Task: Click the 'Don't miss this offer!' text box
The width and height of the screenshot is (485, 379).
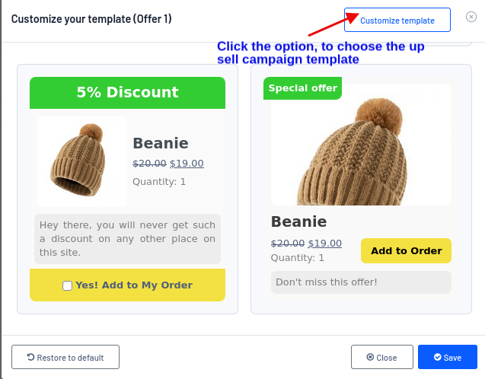Action: (361, 282)
